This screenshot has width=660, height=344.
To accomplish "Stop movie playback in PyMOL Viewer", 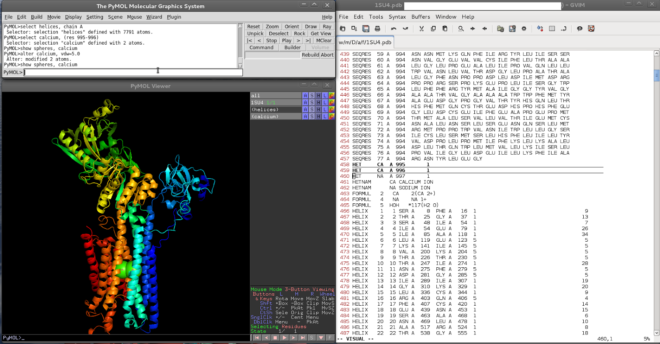I will coord(275,337).
